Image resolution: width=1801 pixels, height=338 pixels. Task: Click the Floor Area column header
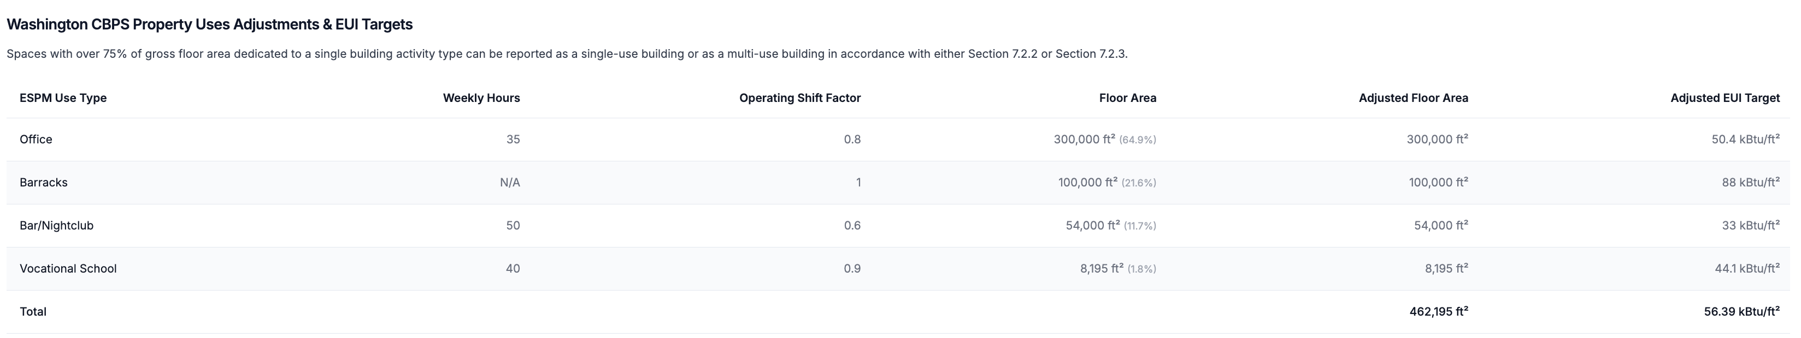[x=1128, y=98]
